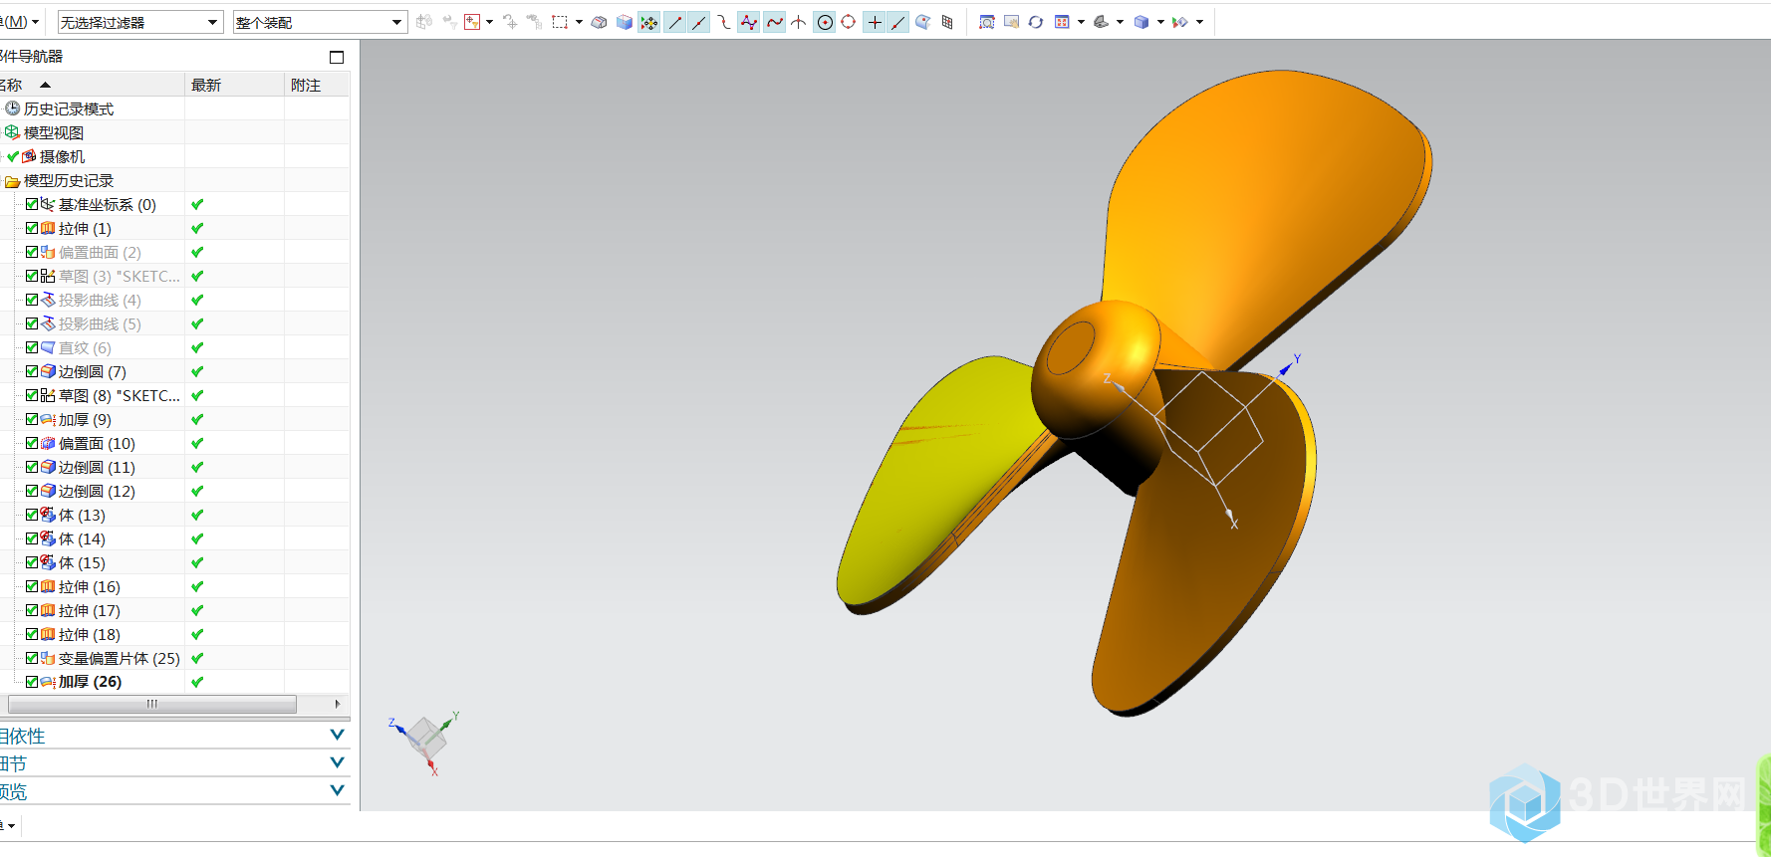
Task: Uncheck the 偏置面 (10) feature checkbox
Action: click(32, 443)
